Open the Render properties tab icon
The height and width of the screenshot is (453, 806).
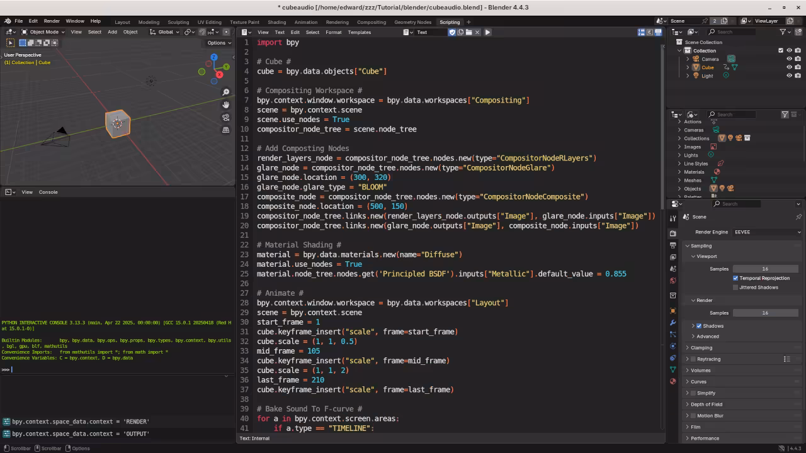pos(673,233)
